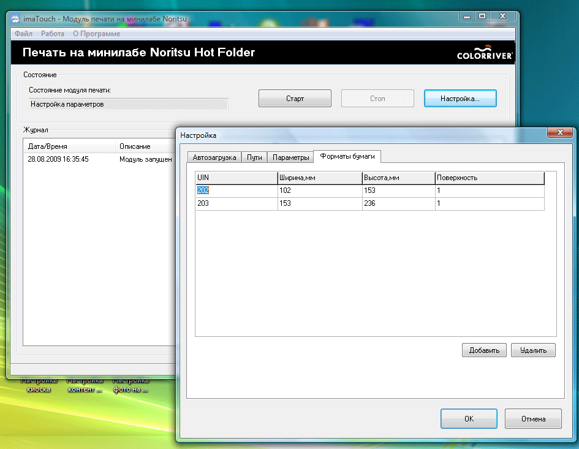Select the Форматы бумаги tab
The width and height of the screenshot is (579, 449).
(x=347, y=157)
